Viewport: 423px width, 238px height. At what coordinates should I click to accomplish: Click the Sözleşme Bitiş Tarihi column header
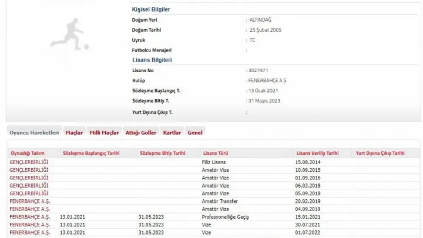point(161,152)
